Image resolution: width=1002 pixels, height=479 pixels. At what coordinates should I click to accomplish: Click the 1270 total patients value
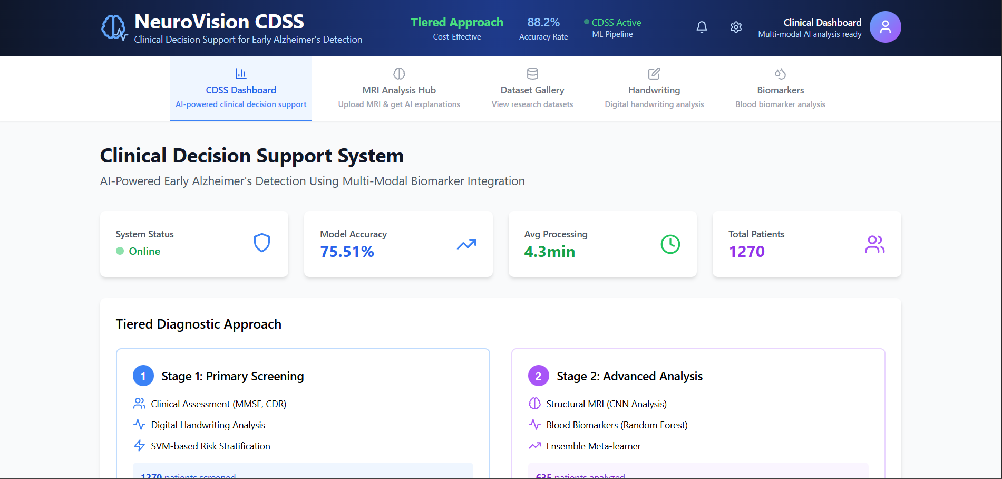(x=746, y=252)
